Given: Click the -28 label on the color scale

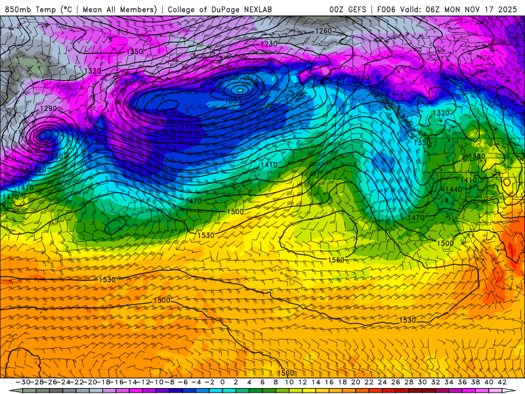Looking at the screenshot, I should pos(36,382).
